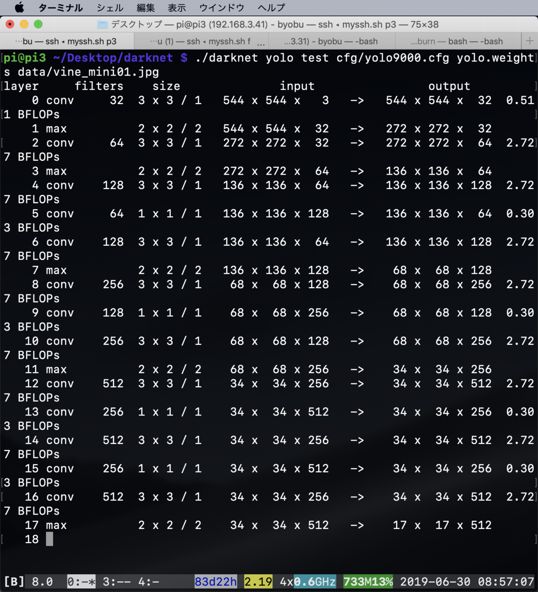Click the '11 max' layer row label
The image size is (538, 592).
(46, 370)
